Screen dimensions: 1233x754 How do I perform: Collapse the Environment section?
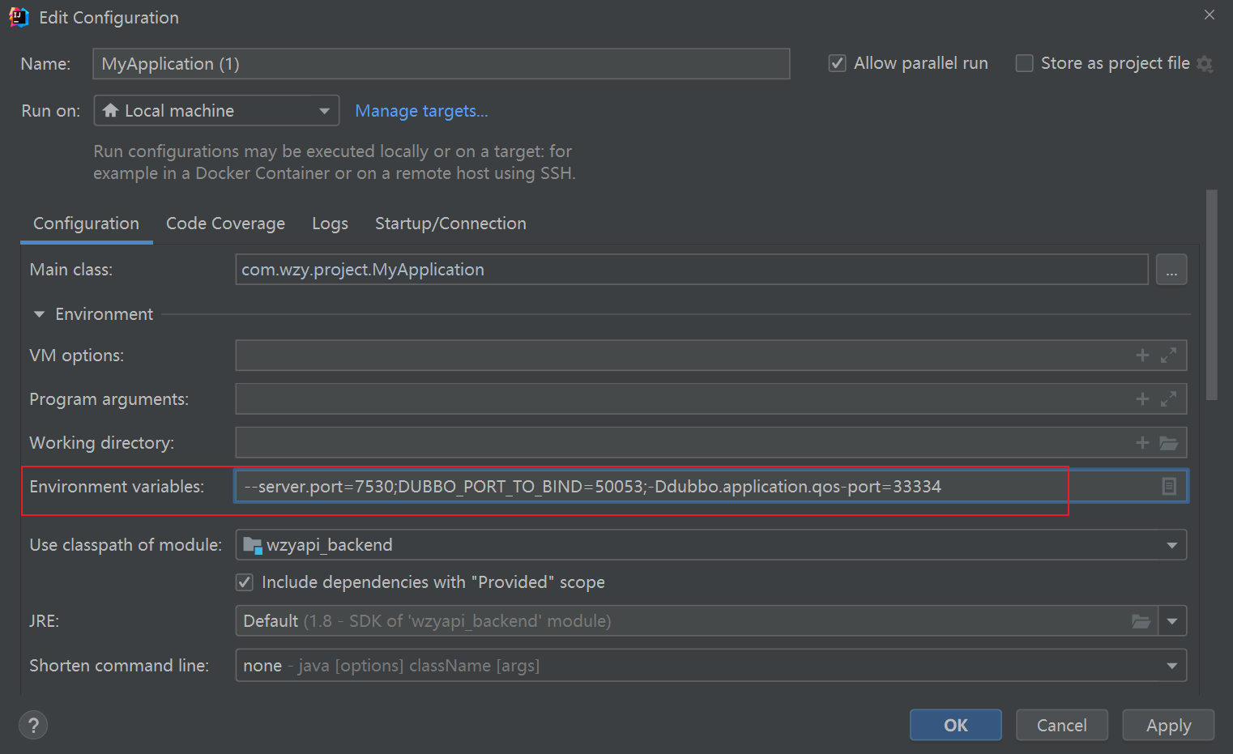tap(39, 314)
